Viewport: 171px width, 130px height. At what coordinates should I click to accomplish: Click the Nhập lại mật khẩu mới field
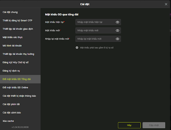(x=98, y=39)
